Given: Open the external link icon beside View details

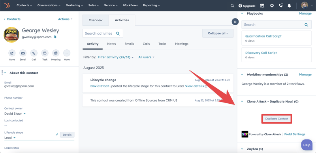Looking at the screenshot, I should 206,86.
